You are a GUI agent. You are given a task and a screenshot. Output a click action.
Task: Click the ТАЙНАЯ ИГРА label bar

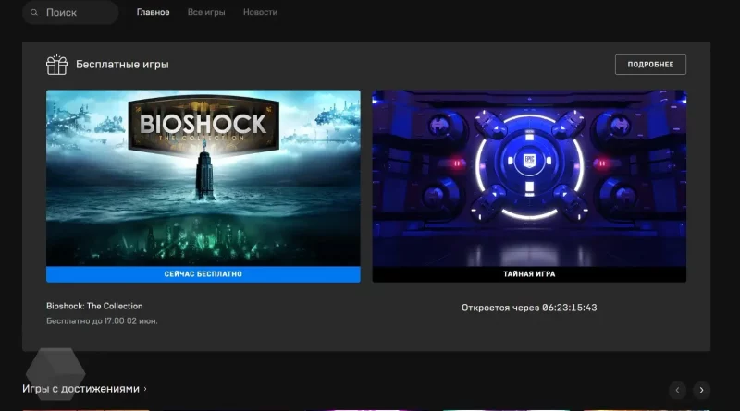[529, 274]
